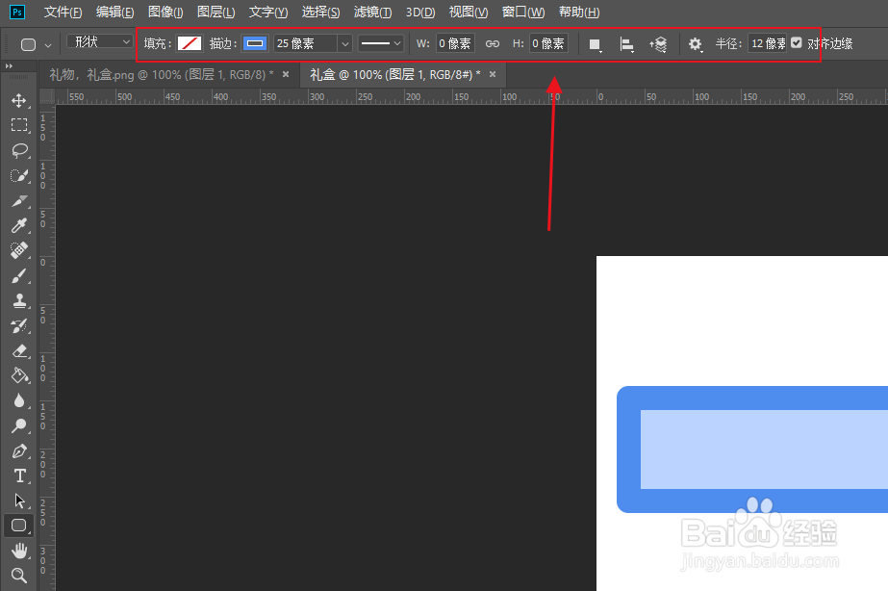The height and width of the screenshot is (591, 888).
Task: Close the 礼物，礼盒.png document tab
Action: pyautogui.click(x=286, y=74)
